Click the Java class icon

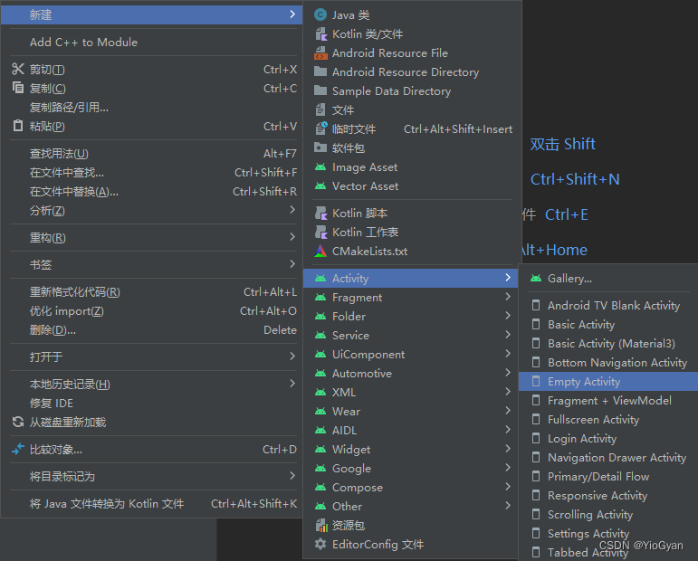coord(320,14)
